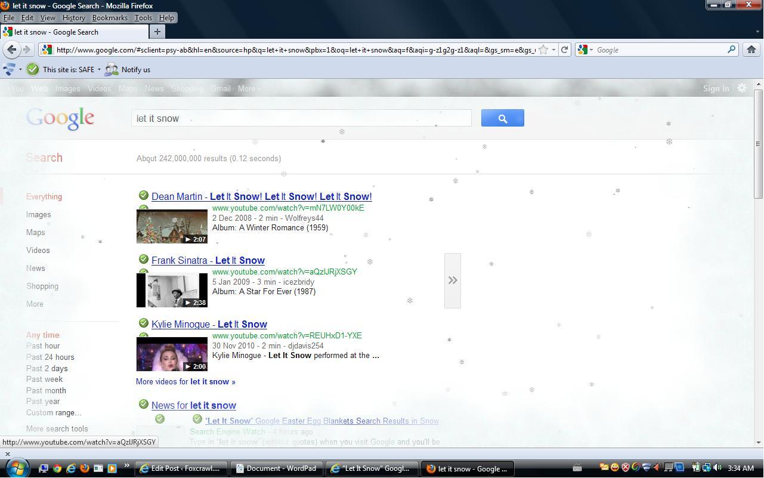
Task: Close the bar with the bottom-left X
Action: click(x=7, y=454)
